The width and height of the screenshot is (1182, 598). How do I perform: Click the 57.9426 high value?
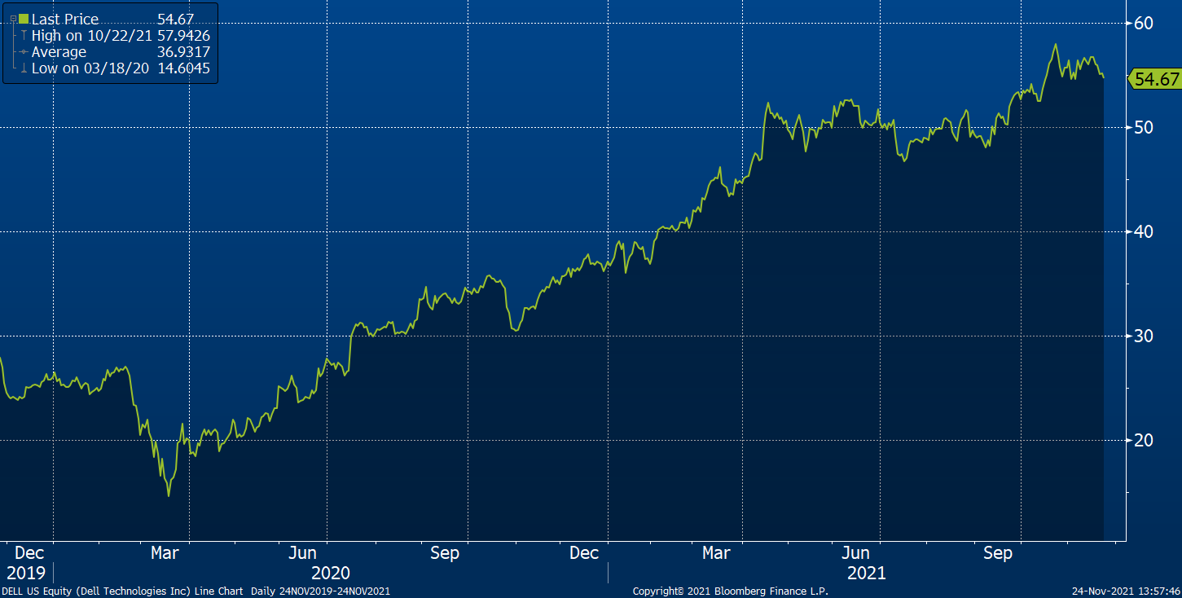(x=184, y=36)
